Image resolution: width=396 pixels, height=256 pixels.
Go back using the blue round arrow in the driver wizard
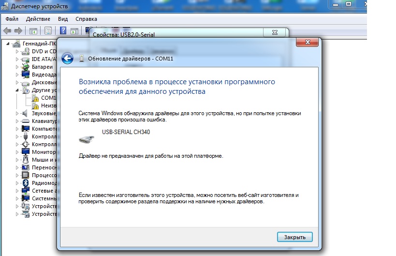[67, 59]
